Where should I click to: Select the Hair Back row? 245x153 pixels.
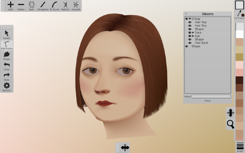208,43
